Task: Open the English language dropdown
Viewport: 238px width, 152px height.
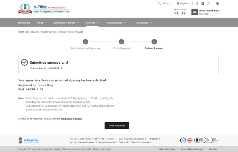Action: [183, 3]
